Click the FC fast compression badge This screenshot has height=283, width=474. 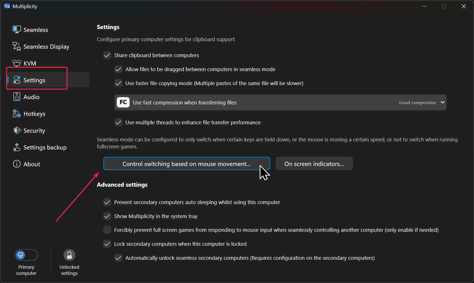(x=123, y=102)
